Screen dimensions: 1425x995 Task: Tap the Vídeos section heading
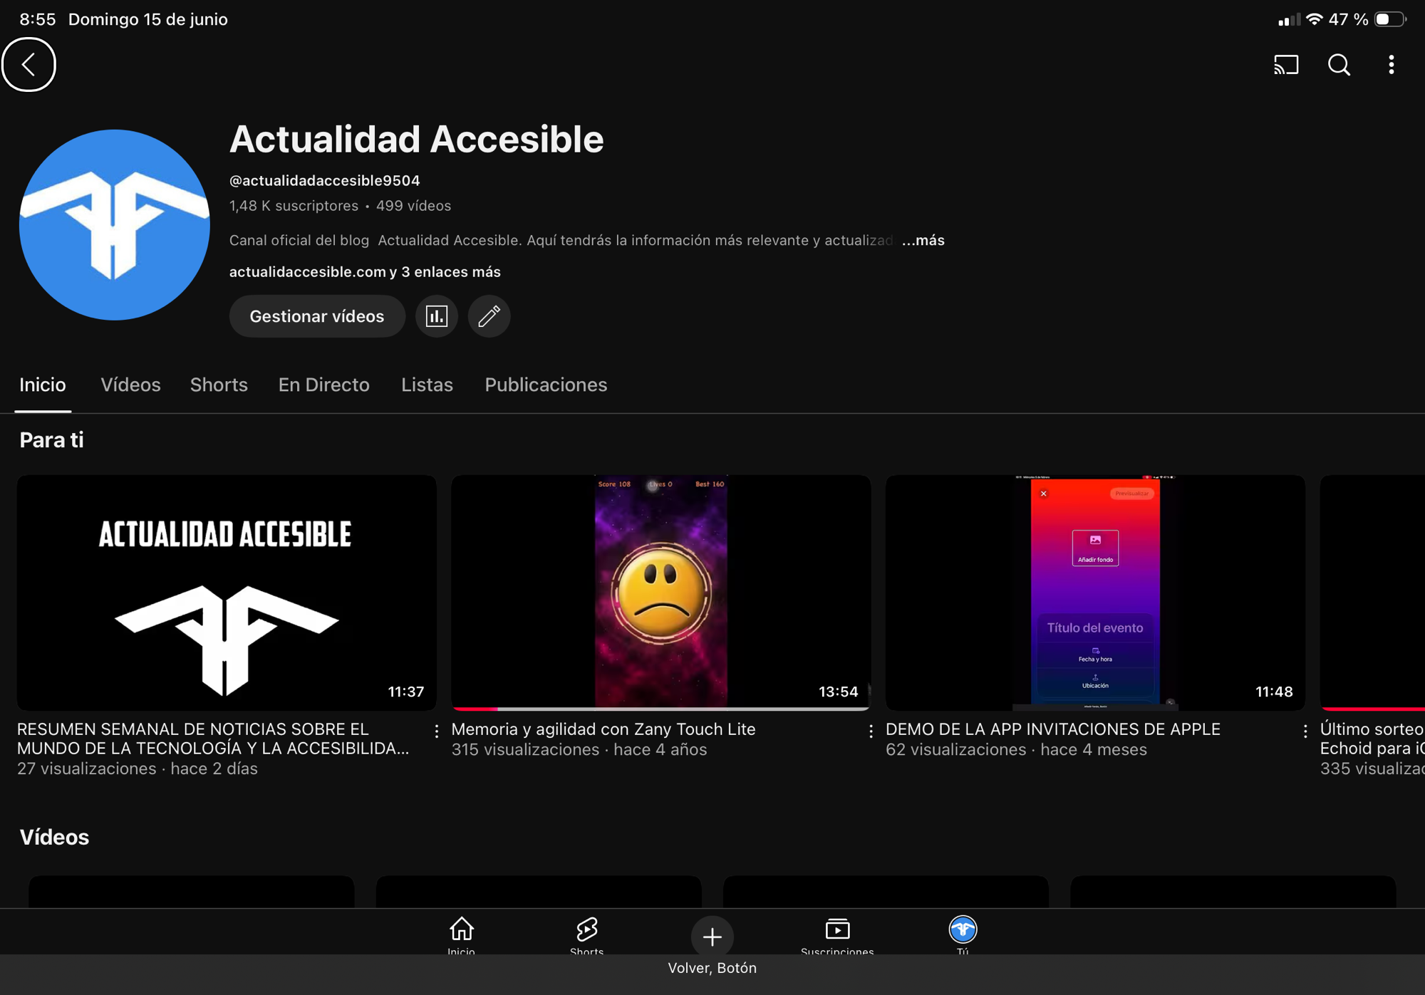click(x=54, y=837)
